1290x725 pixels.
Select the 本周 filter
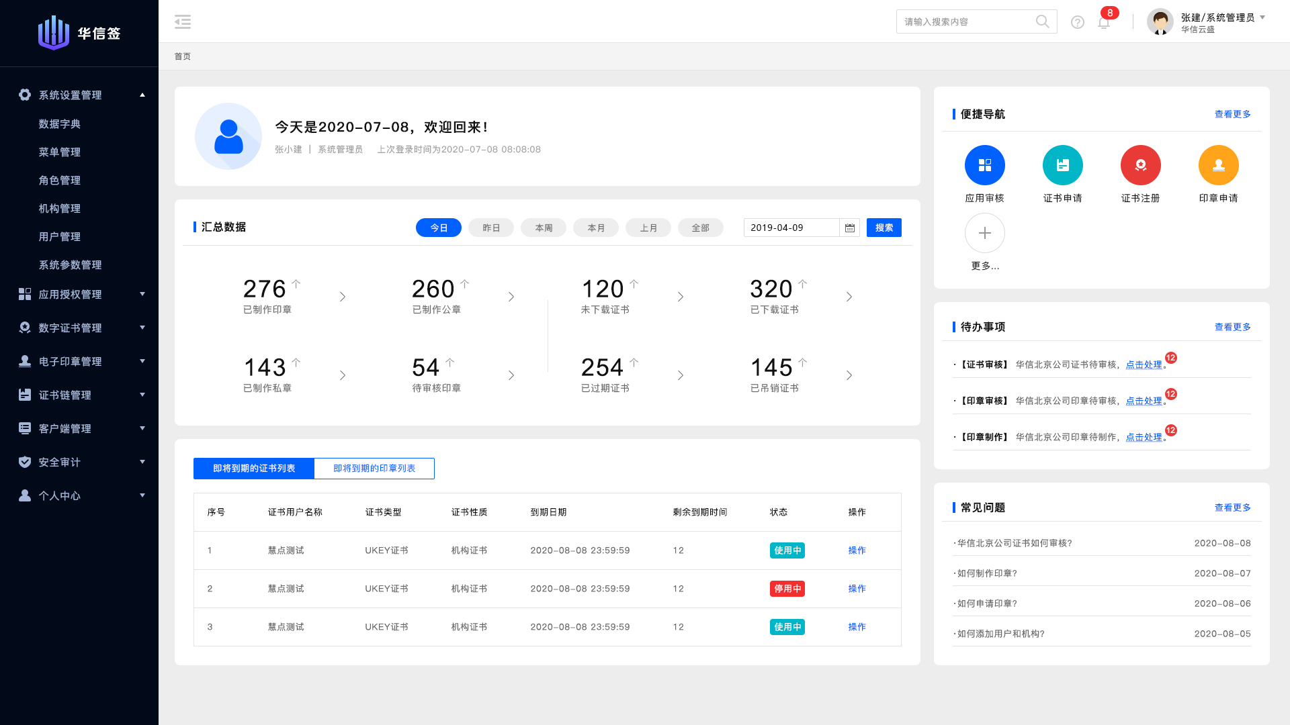pos(544,228)
